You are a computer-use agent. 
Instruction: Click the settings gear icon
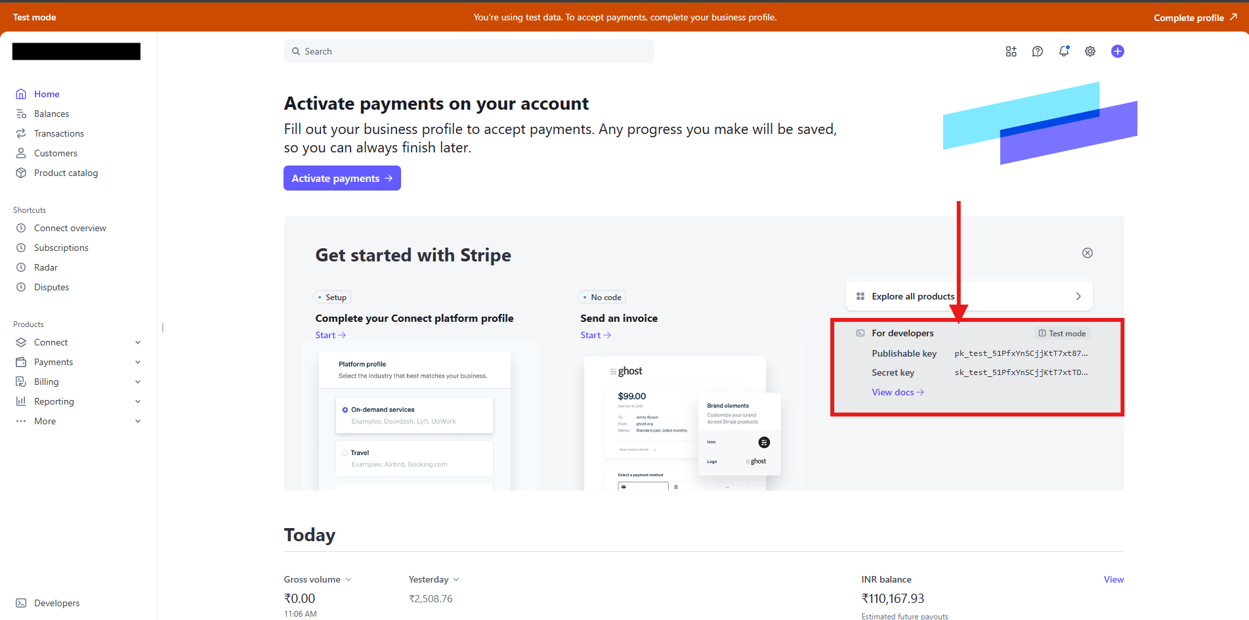click(x=1090, y=51)
